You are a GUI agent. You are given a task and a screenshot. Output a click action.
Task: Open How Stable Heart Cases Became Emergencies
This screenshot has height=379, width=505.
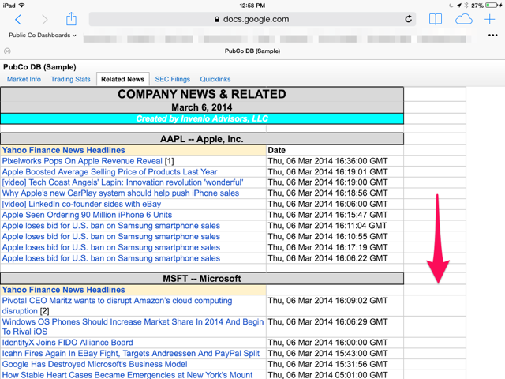[127, 375]
